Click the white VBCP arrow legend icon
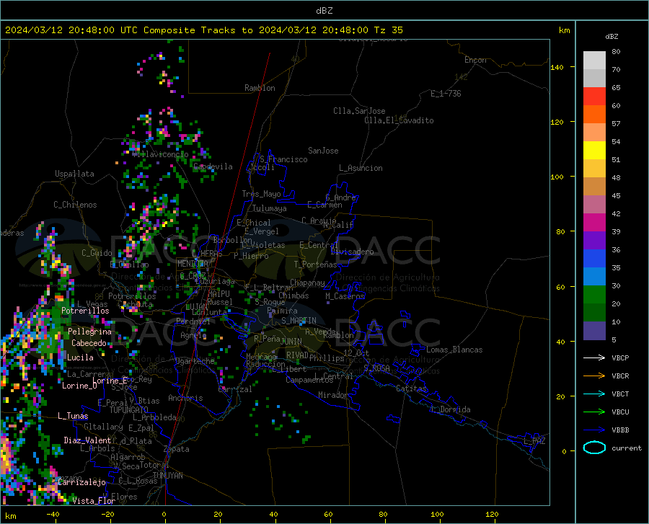 tap(594, 358)
